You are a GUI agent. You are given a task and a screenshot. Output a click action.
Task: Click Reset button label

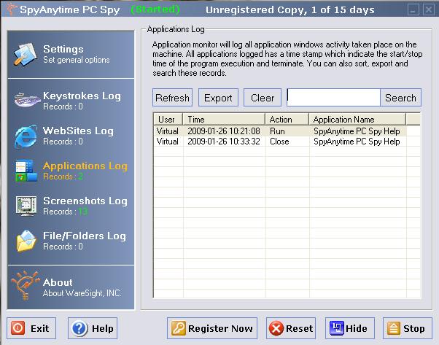299,328
